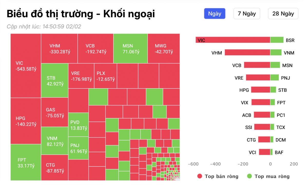Viewport: 308px width, 189px height.
Task: Switch to the 7 Ngày view
Action: click(x=246, y=14)
